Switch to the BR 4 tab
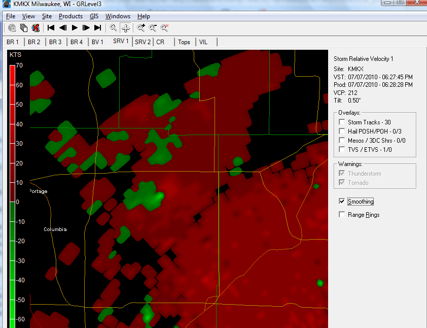Screen dimensions: 427x328 point(77,42)
